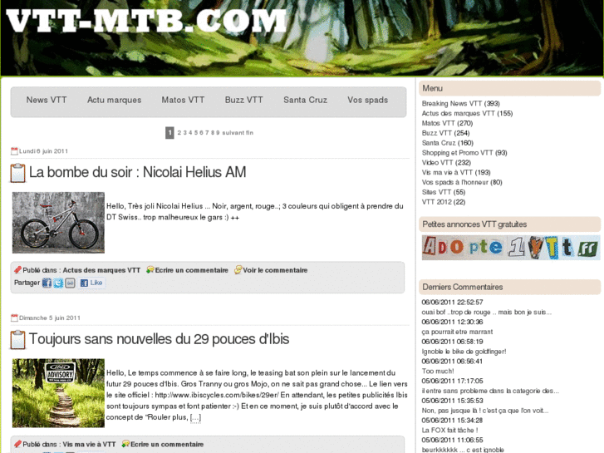The image size is (604, 453).
Task: Click the 'fin' pagination link
Action: (249, 133)
